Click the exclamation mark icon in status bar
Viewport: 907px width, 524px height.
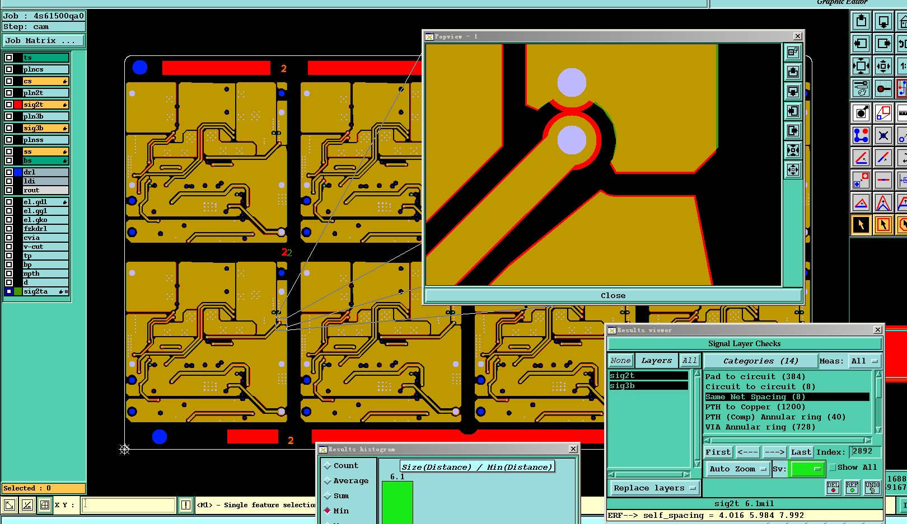186,505
